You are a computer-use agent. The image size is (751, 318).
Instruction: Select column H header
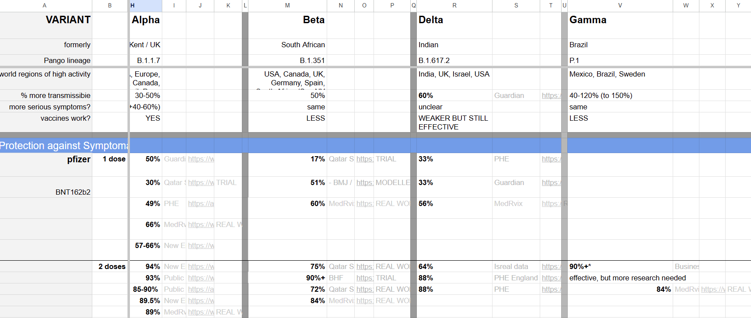tap(146, 6)
